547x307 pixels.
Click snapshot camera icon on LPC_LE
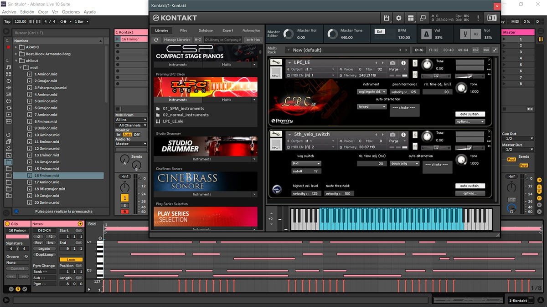tap(392, 63)
